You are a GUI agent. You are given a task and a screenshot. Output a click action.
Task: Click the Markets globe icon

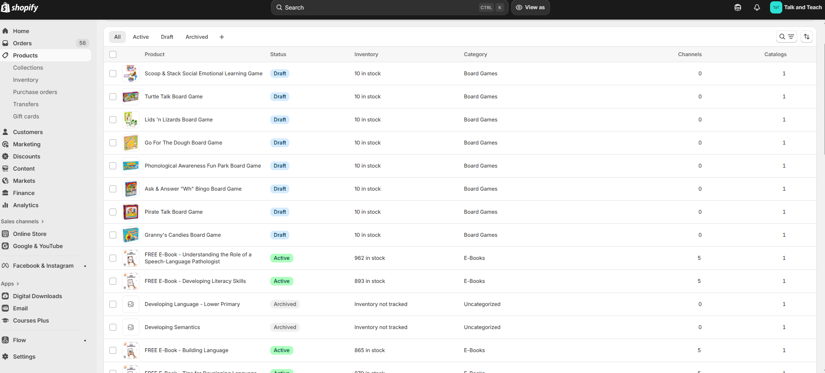[x=5, y=181]
